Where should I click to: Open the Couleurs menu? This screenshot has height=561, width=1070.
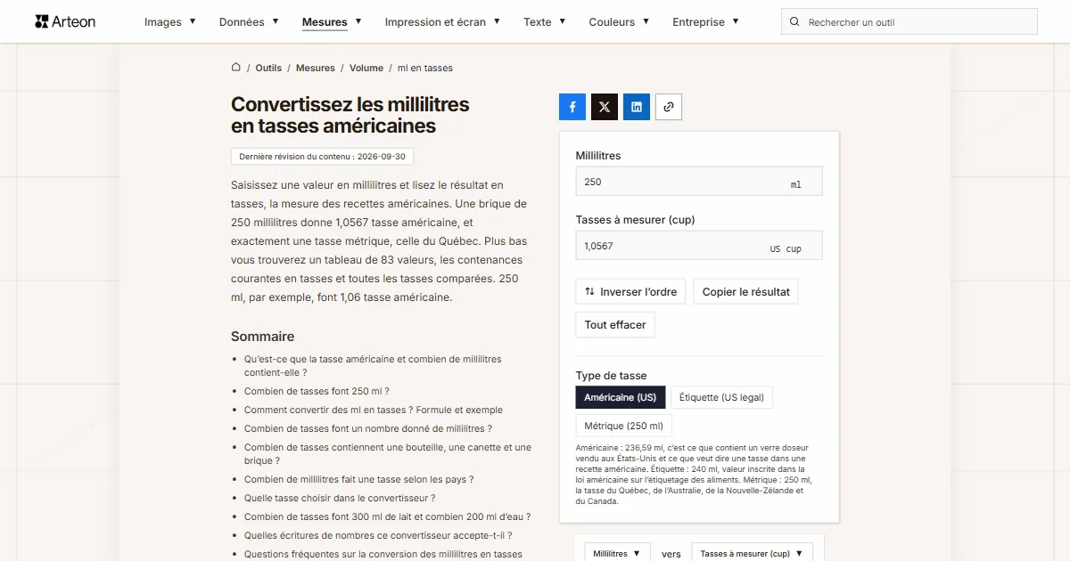click(619, 22)
